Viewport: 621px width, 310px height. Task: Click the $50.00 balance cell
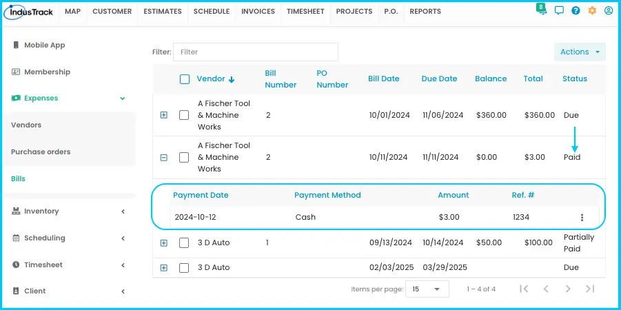(489, 242)
